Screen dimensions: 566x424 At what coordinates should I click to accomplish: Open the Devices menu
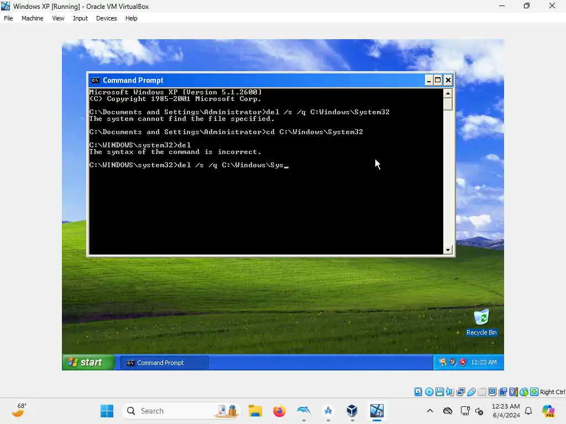(x=107, y=18)
